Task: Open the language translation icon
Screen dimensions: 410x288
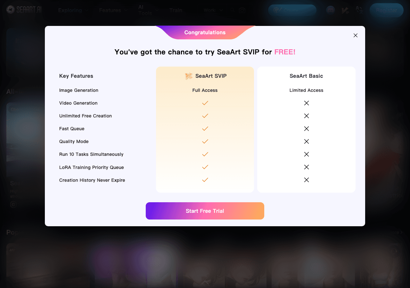Action: [x=359, y=10]
